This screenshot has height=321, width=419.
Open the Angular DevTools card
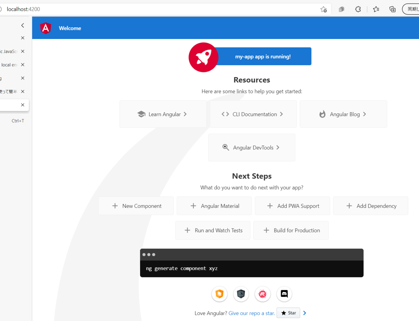coord(252,148)
